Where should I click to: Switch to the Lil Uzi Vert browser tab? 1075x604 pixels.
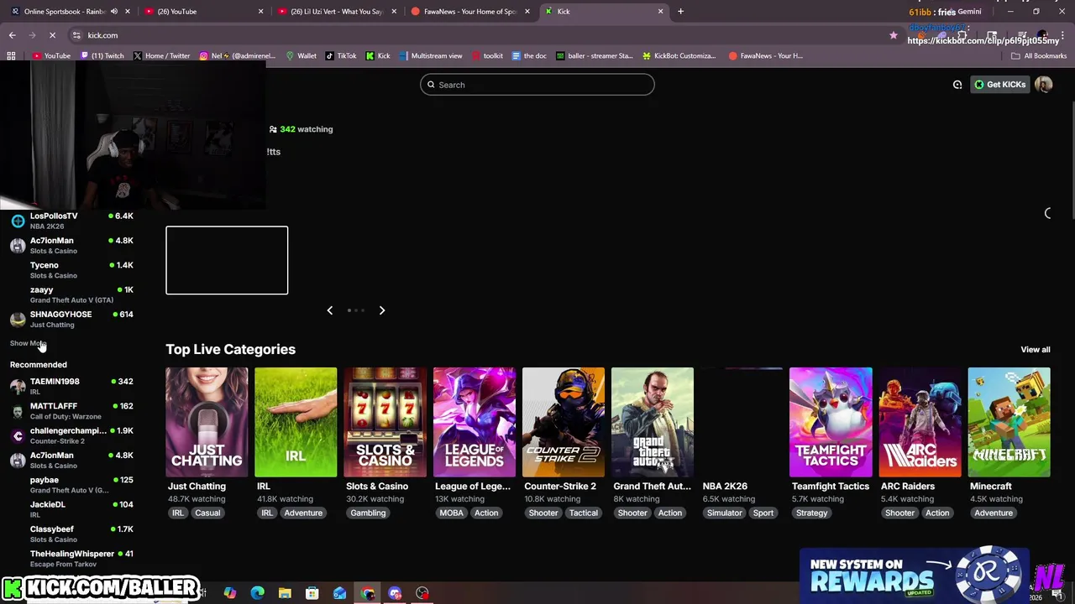tap(336, 12)
